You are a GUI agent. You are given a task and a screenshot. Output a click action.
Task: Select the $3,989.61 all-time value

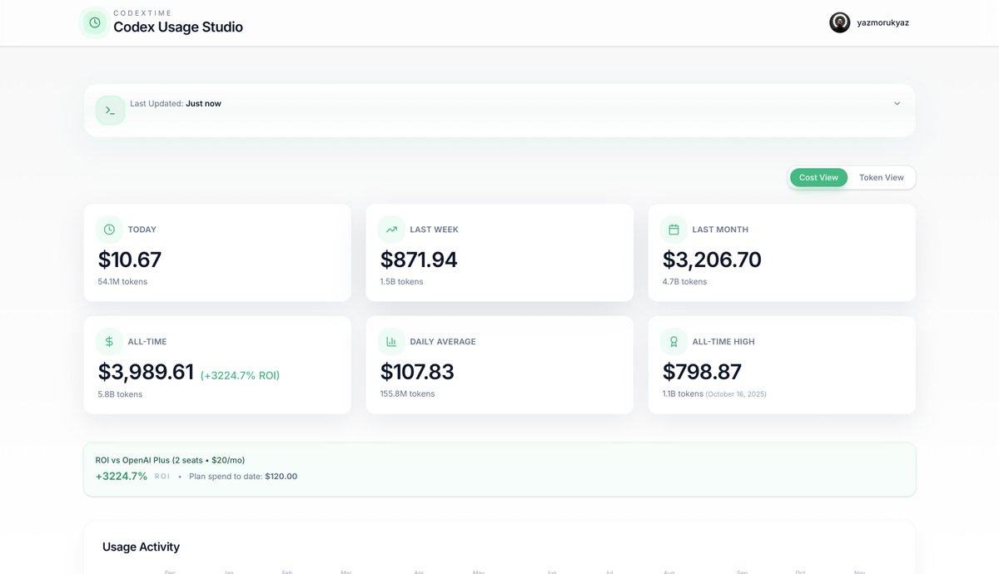pos(146,372)
